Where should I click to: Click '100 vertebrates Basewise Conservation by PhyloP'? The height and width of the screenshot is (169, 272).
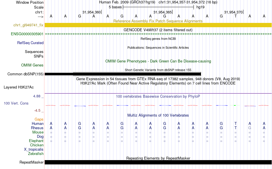click(x=158, y=96)
